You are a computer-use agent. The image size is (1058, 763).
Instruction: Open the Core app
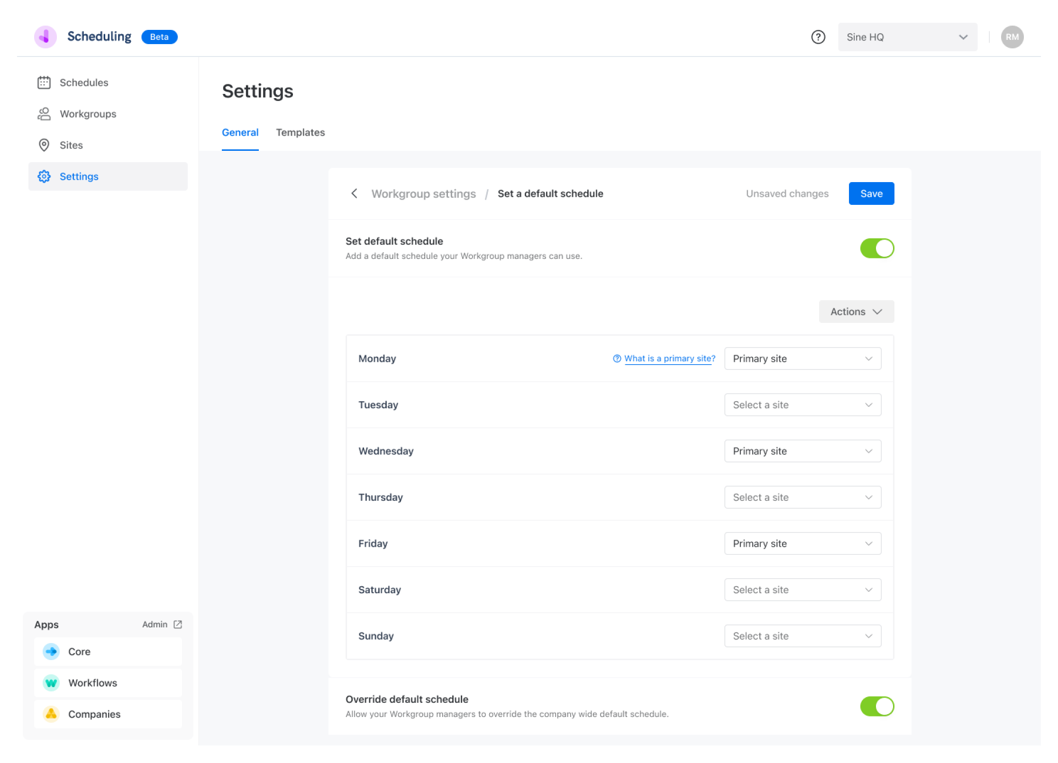click(x=108, y=652)
